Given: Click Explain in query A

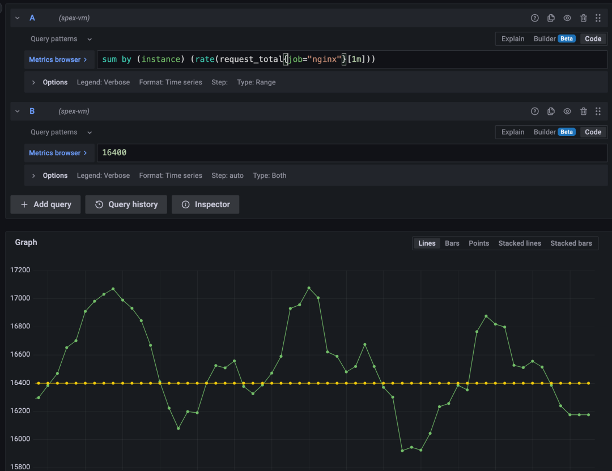Looking at the screenshot, I should [x=512, y=38].
